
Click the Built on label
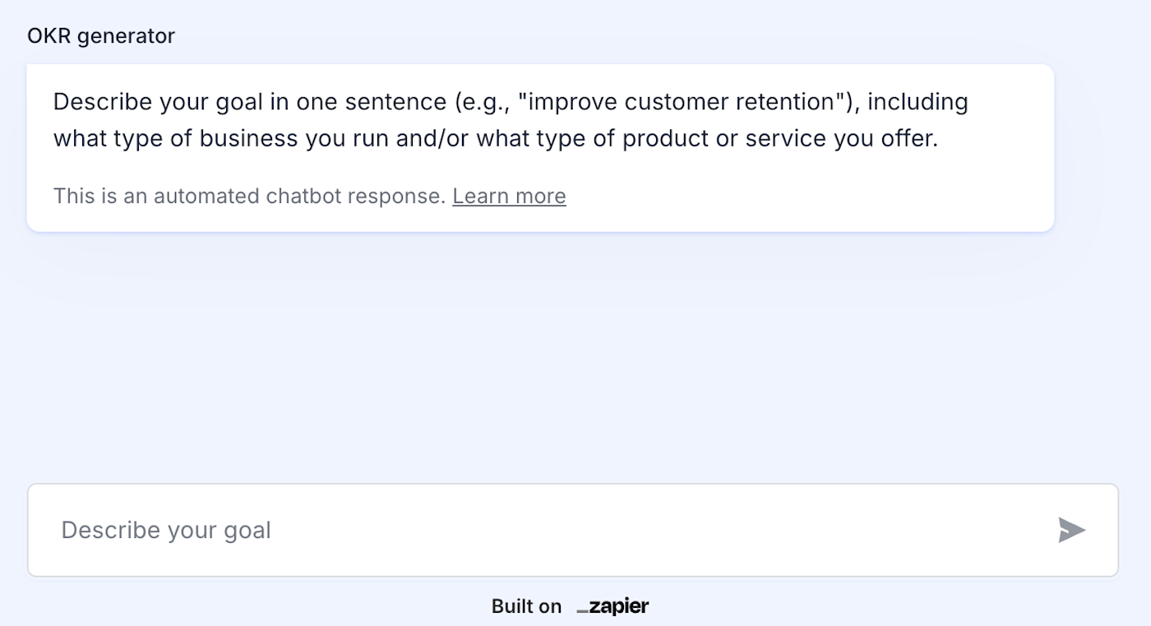click(x=526, y=607)
